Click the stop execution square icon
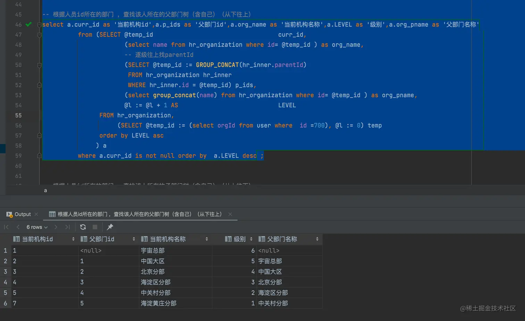Screen dimensions: 525x321 tap(95, 227)
